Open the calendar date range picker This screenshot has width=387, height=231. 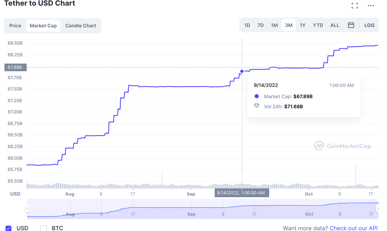351,25
